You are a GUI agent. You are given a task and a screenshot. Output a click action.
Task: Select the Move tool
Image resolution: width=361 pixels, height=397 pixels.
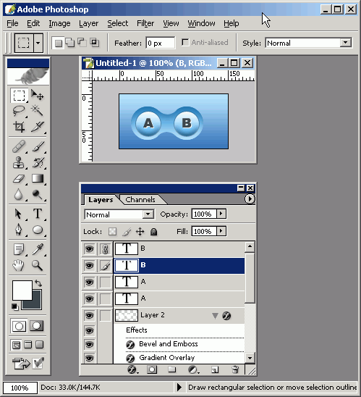coord(38,96)
